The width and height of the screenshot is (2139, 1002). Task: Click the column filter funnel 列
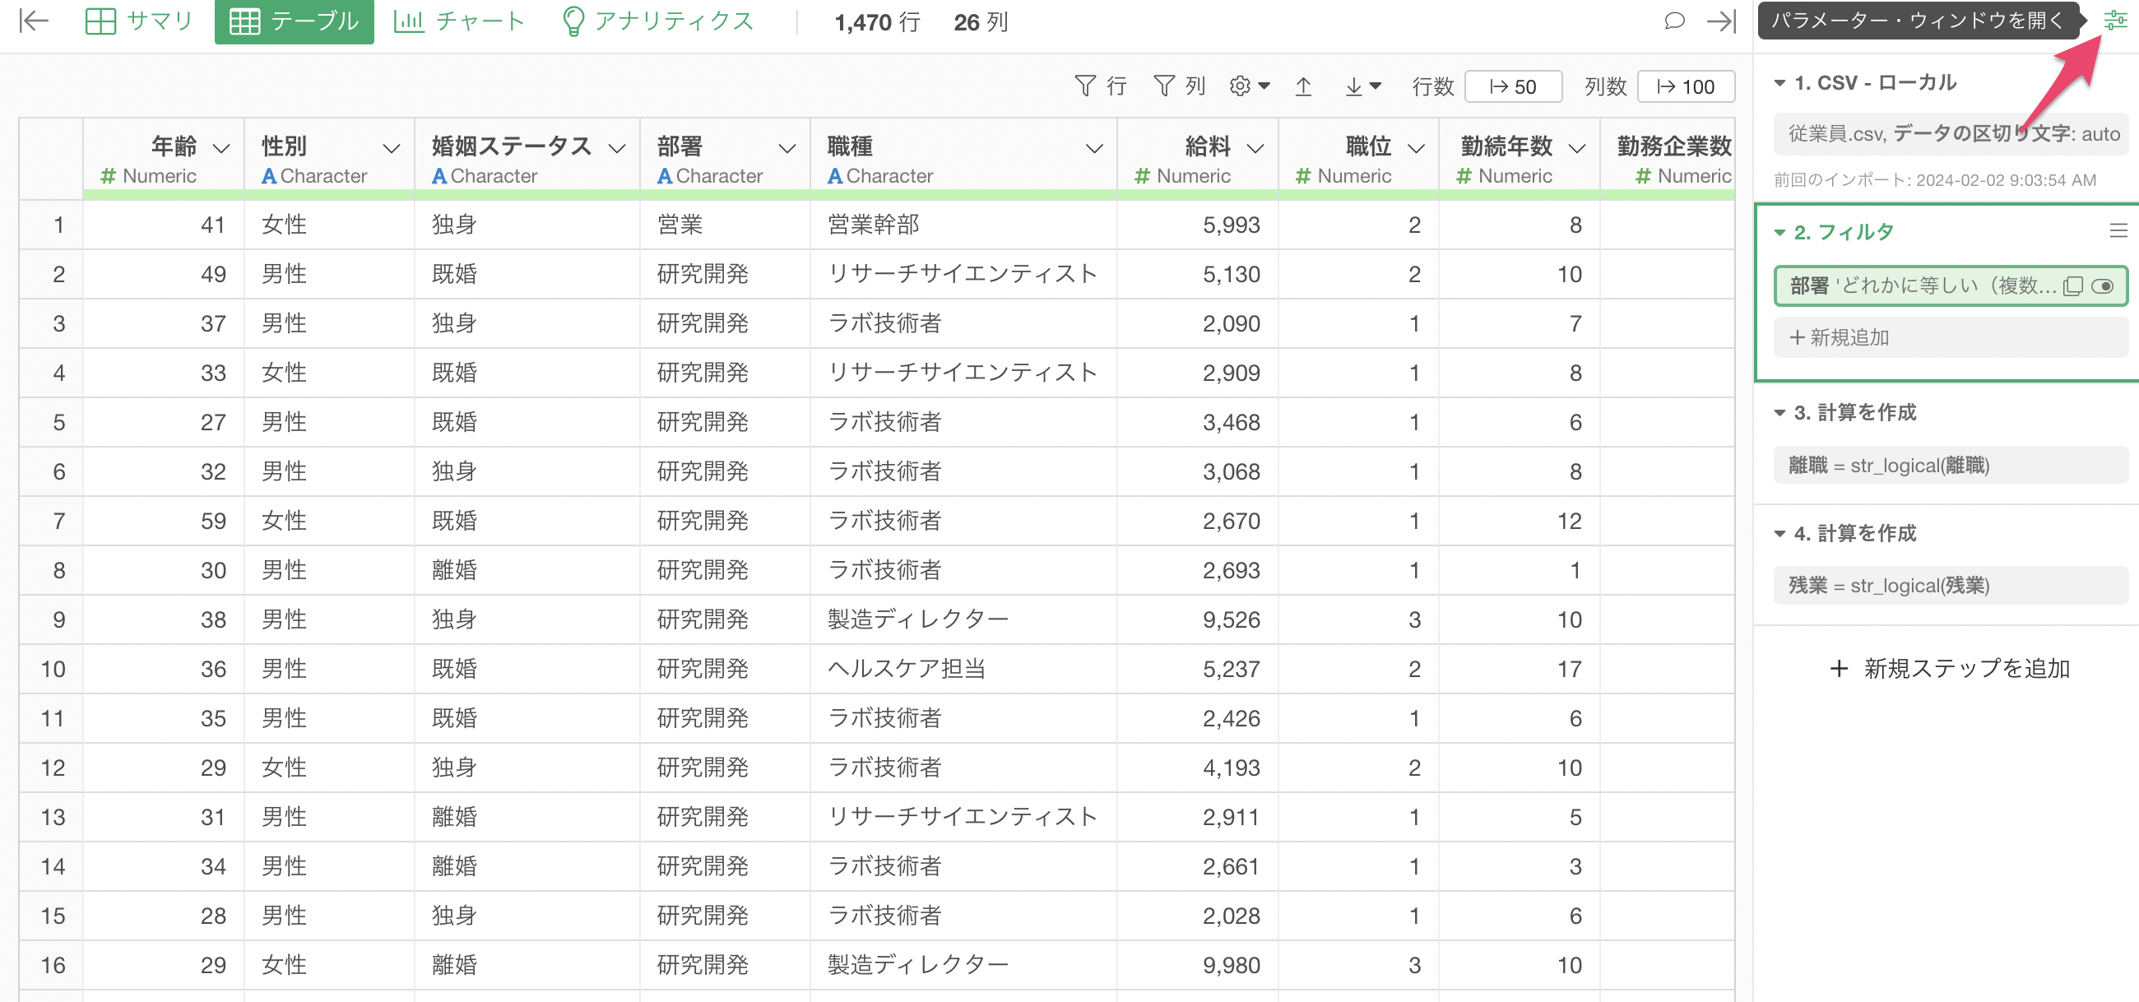[1179, 86]
